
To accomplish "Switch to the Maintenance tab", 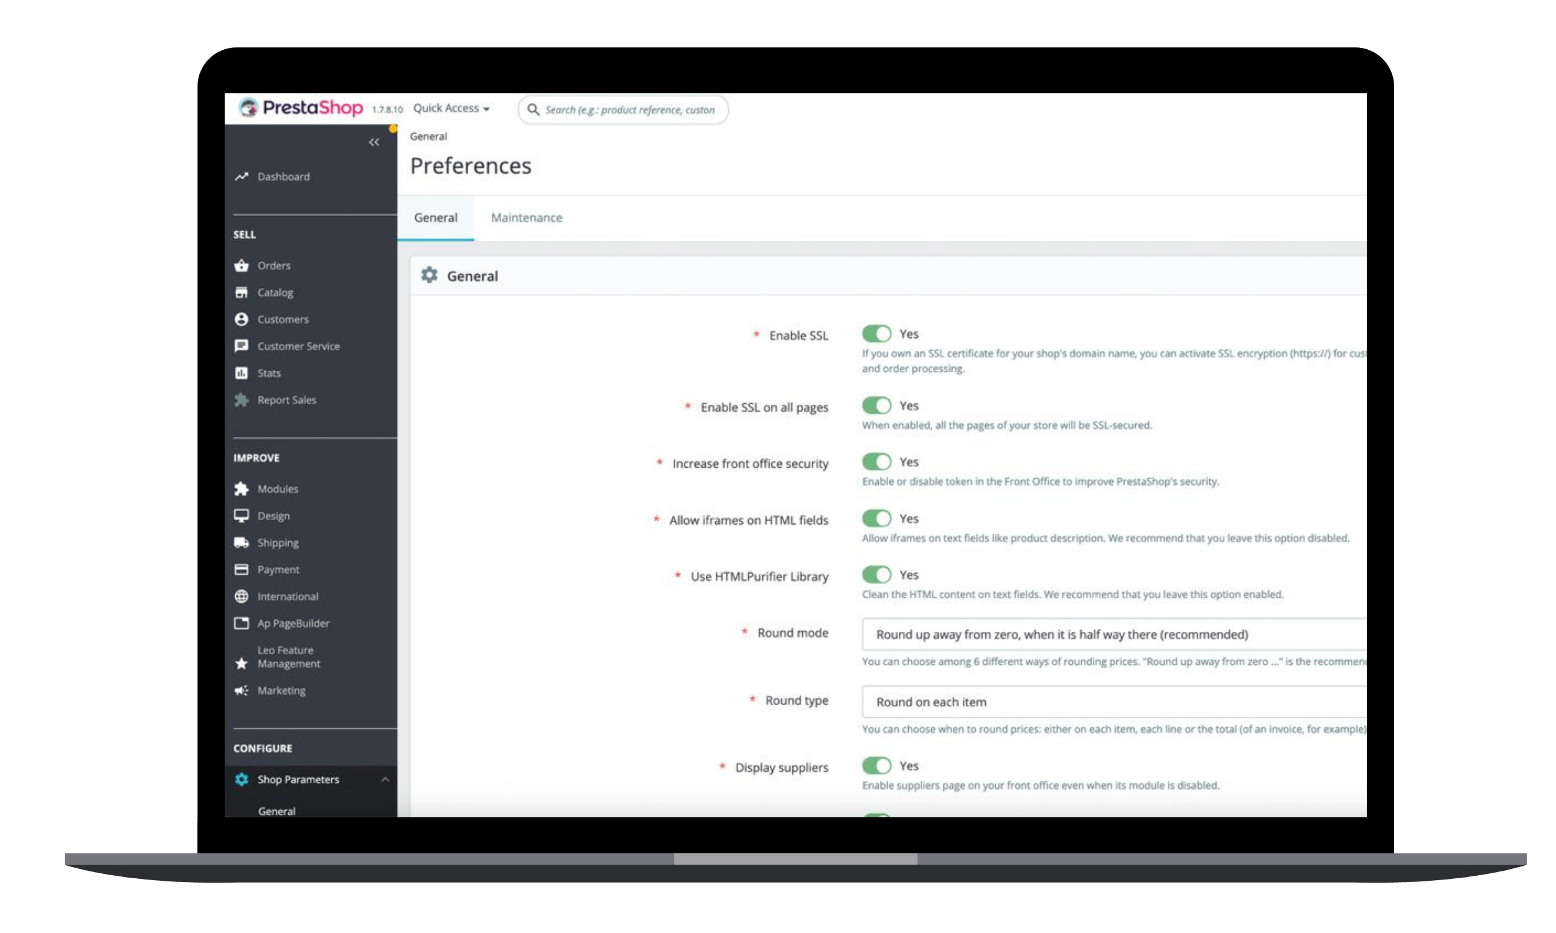I will coord(527,218).
